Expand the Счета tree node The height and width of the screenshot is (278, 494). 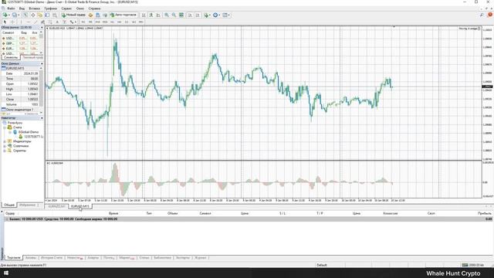tap(5, 127)
